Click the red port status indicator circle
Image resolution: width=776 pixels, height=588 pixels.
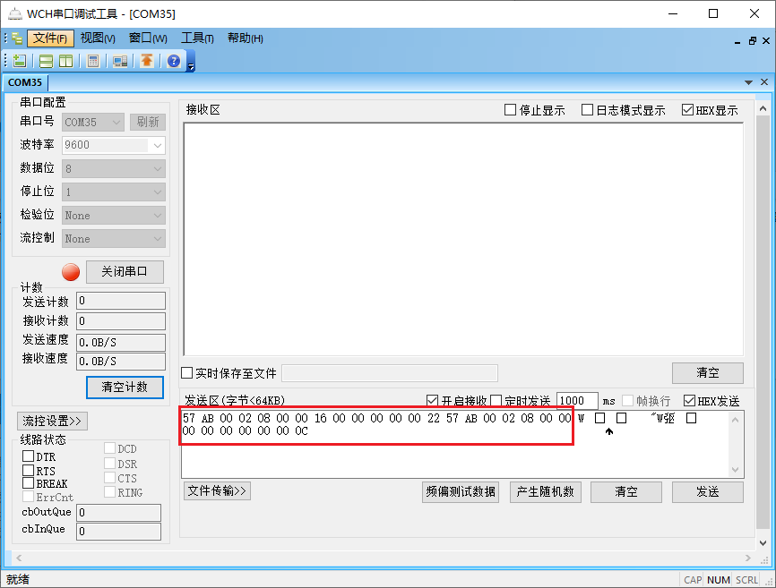tap(70, 272)
